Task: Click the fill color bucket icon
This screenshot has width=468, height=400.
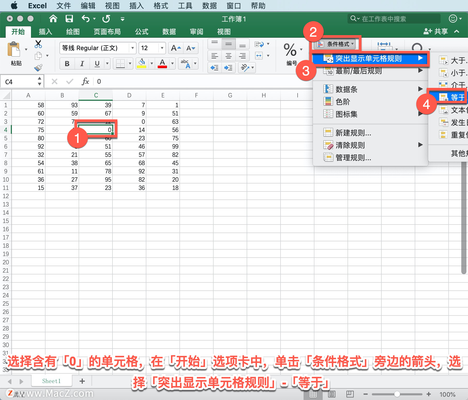Action: [x=142, y=63]
